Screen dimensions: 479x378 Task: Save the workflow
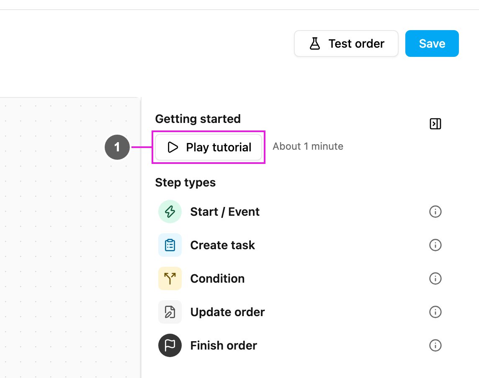click(x=432, y=43)
